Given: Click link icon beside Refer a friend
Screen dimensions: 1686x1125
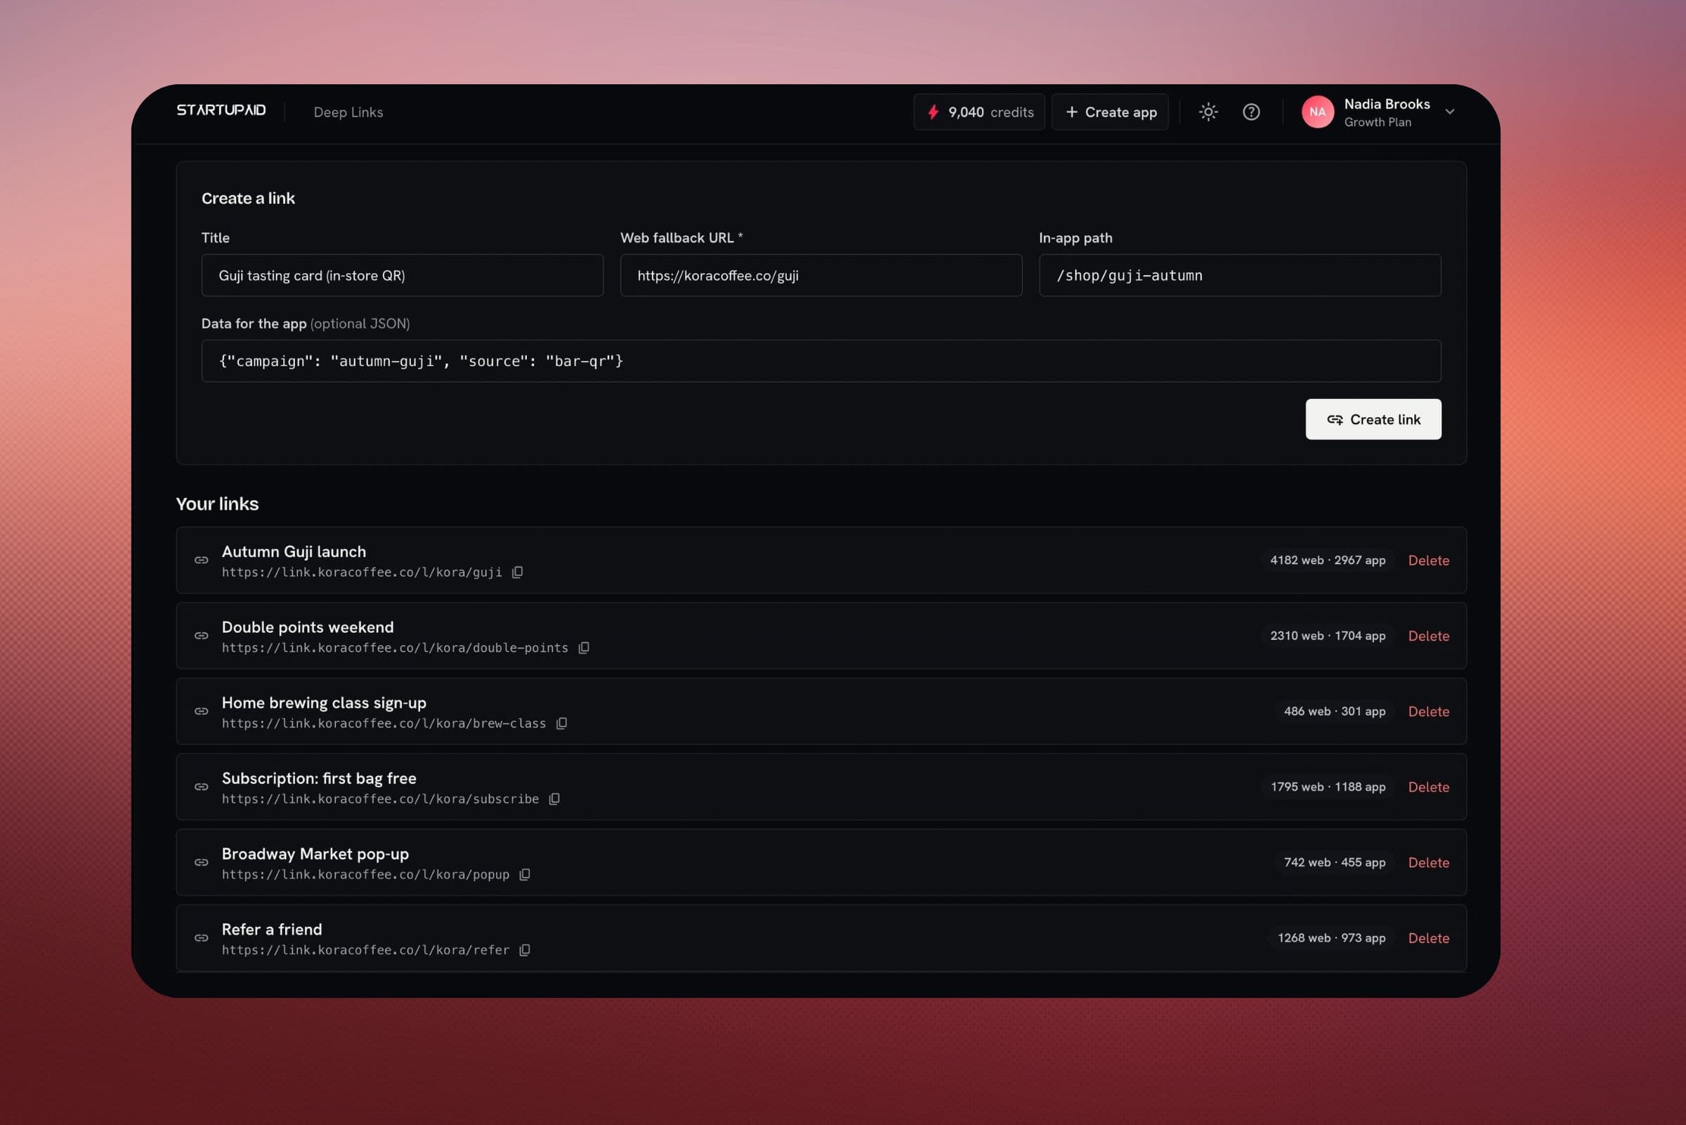Looking at the screenshot, I should (x=202, y=938).
